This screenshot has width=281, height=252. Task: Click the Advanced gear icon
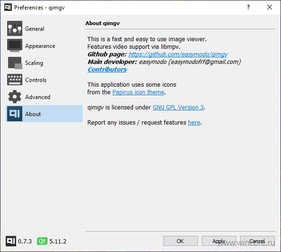tap(15, 97)
